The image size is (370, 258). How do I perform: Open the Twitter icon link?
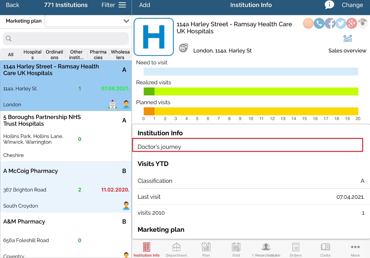tap(341, 23)
